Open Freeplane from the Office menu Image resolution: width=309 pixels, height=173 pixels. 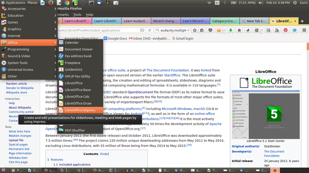[x=80, y=63]
